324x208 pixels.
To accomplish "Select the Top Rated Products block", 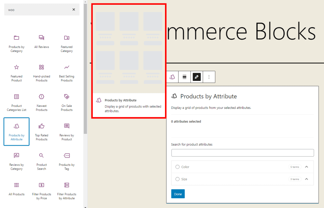I will pyautogui.click(x=41, y=126).
